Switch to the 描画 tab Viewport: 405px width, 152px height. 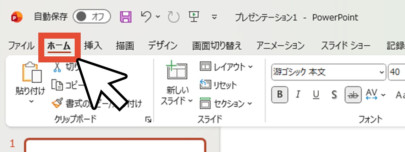pos(125,46)
